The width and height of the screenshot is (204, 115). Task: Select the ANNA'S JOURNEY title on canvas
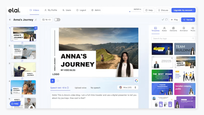click(x=77, y=60)
